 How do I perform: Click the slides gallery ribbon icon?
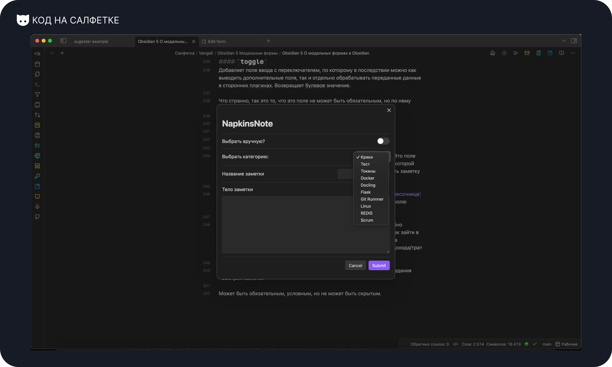[x=37, y=105]
